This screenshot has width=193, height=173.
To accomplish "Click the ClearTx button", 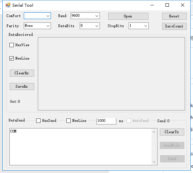I will click(172, 132).
